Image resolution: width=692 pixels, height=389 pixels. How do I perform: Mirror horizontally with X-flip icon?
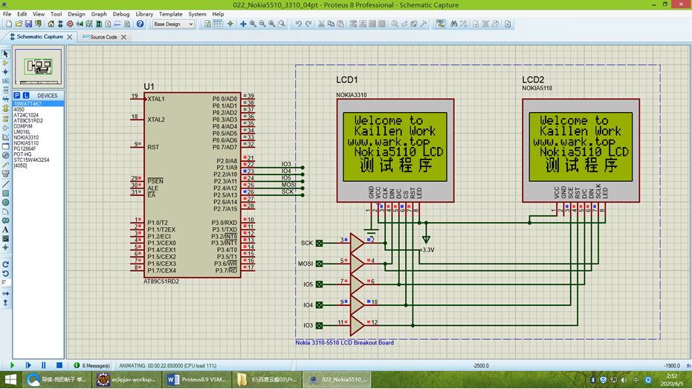pyautogui.click(x=5, y=293)
